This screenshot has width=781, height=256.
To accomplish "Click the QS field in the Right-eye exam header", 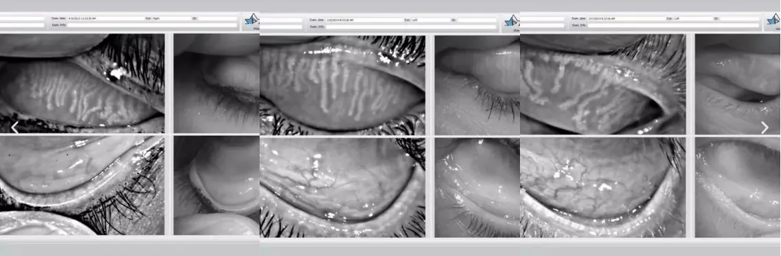I will 218,18.
